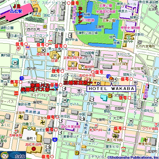Click the hospital cross by 吉峰病院
Image resolution: width=159 pixels, height=159 pixels.
coord(16,131)
